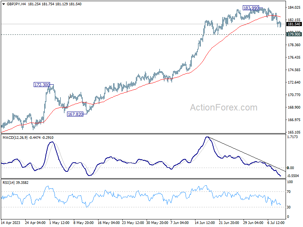Image resolution: width=303 pixels, height=227 pixels.
Task: Click the 170.770 price axis value
Action: tap(294, 95)
